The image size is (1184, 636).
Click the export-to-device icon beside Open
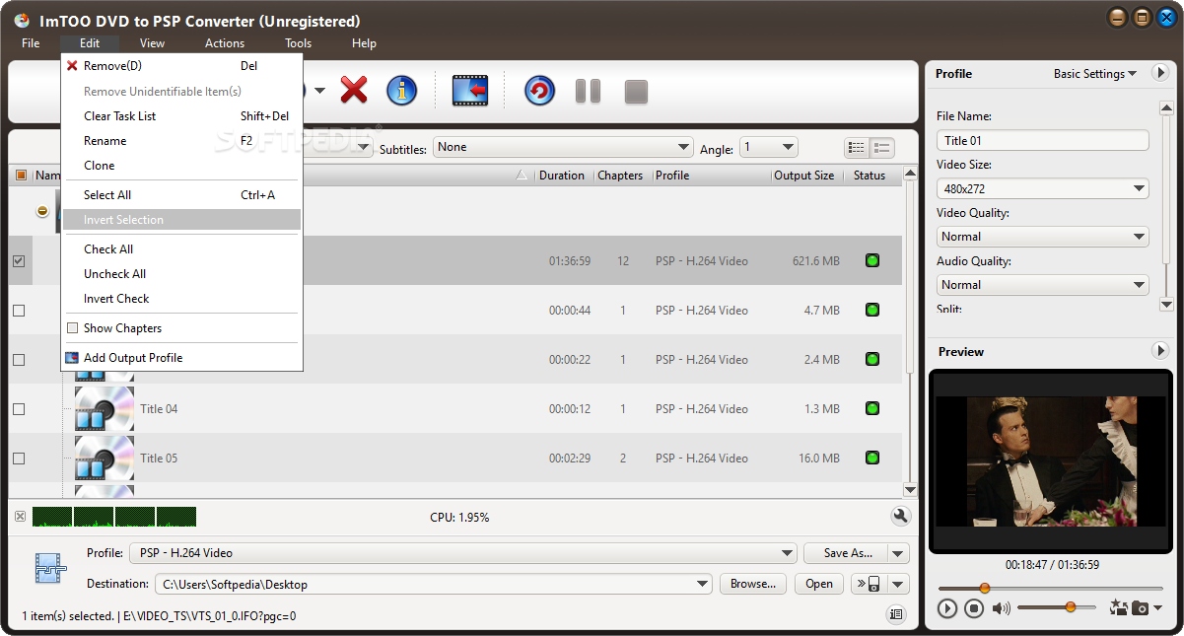coord(869,584)
